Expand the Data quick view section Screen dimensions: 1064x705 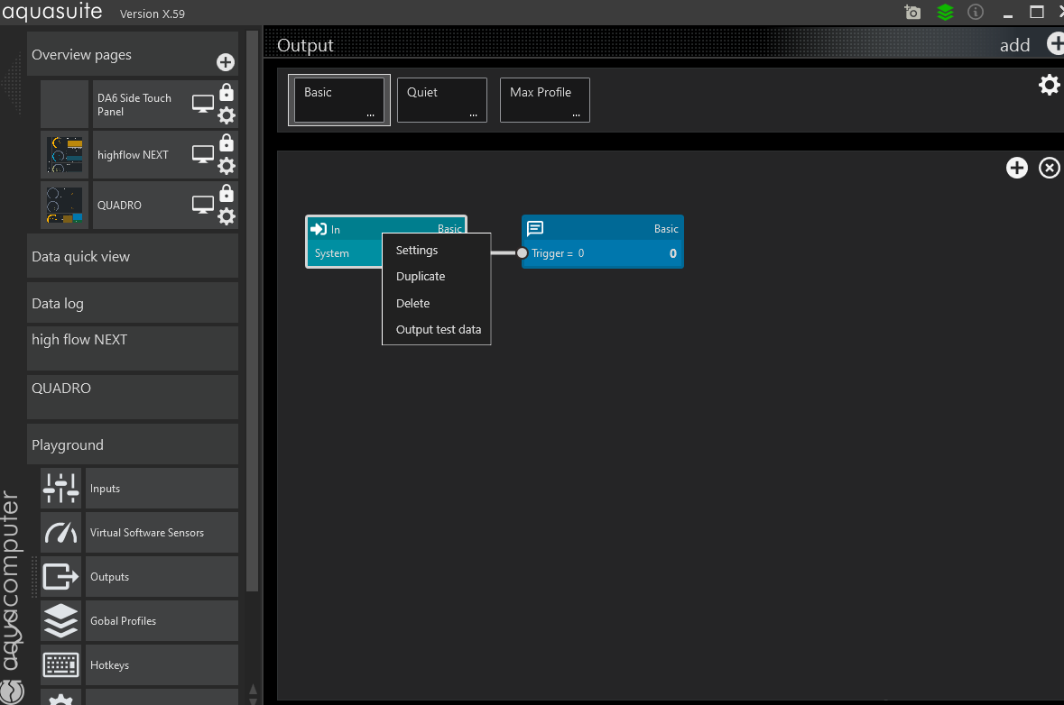click(x=133, y=257)
